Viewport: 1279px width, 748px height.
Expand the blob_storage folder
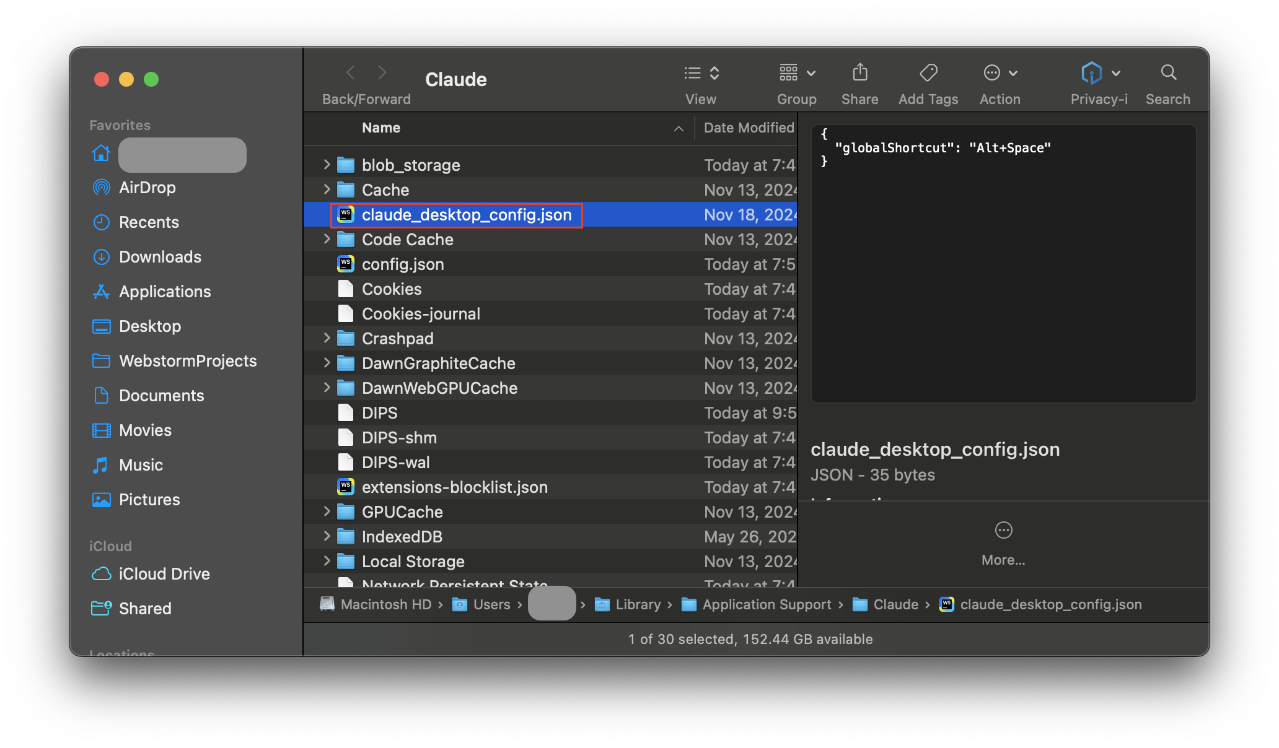pyautogui.click(x=327, y=165)
